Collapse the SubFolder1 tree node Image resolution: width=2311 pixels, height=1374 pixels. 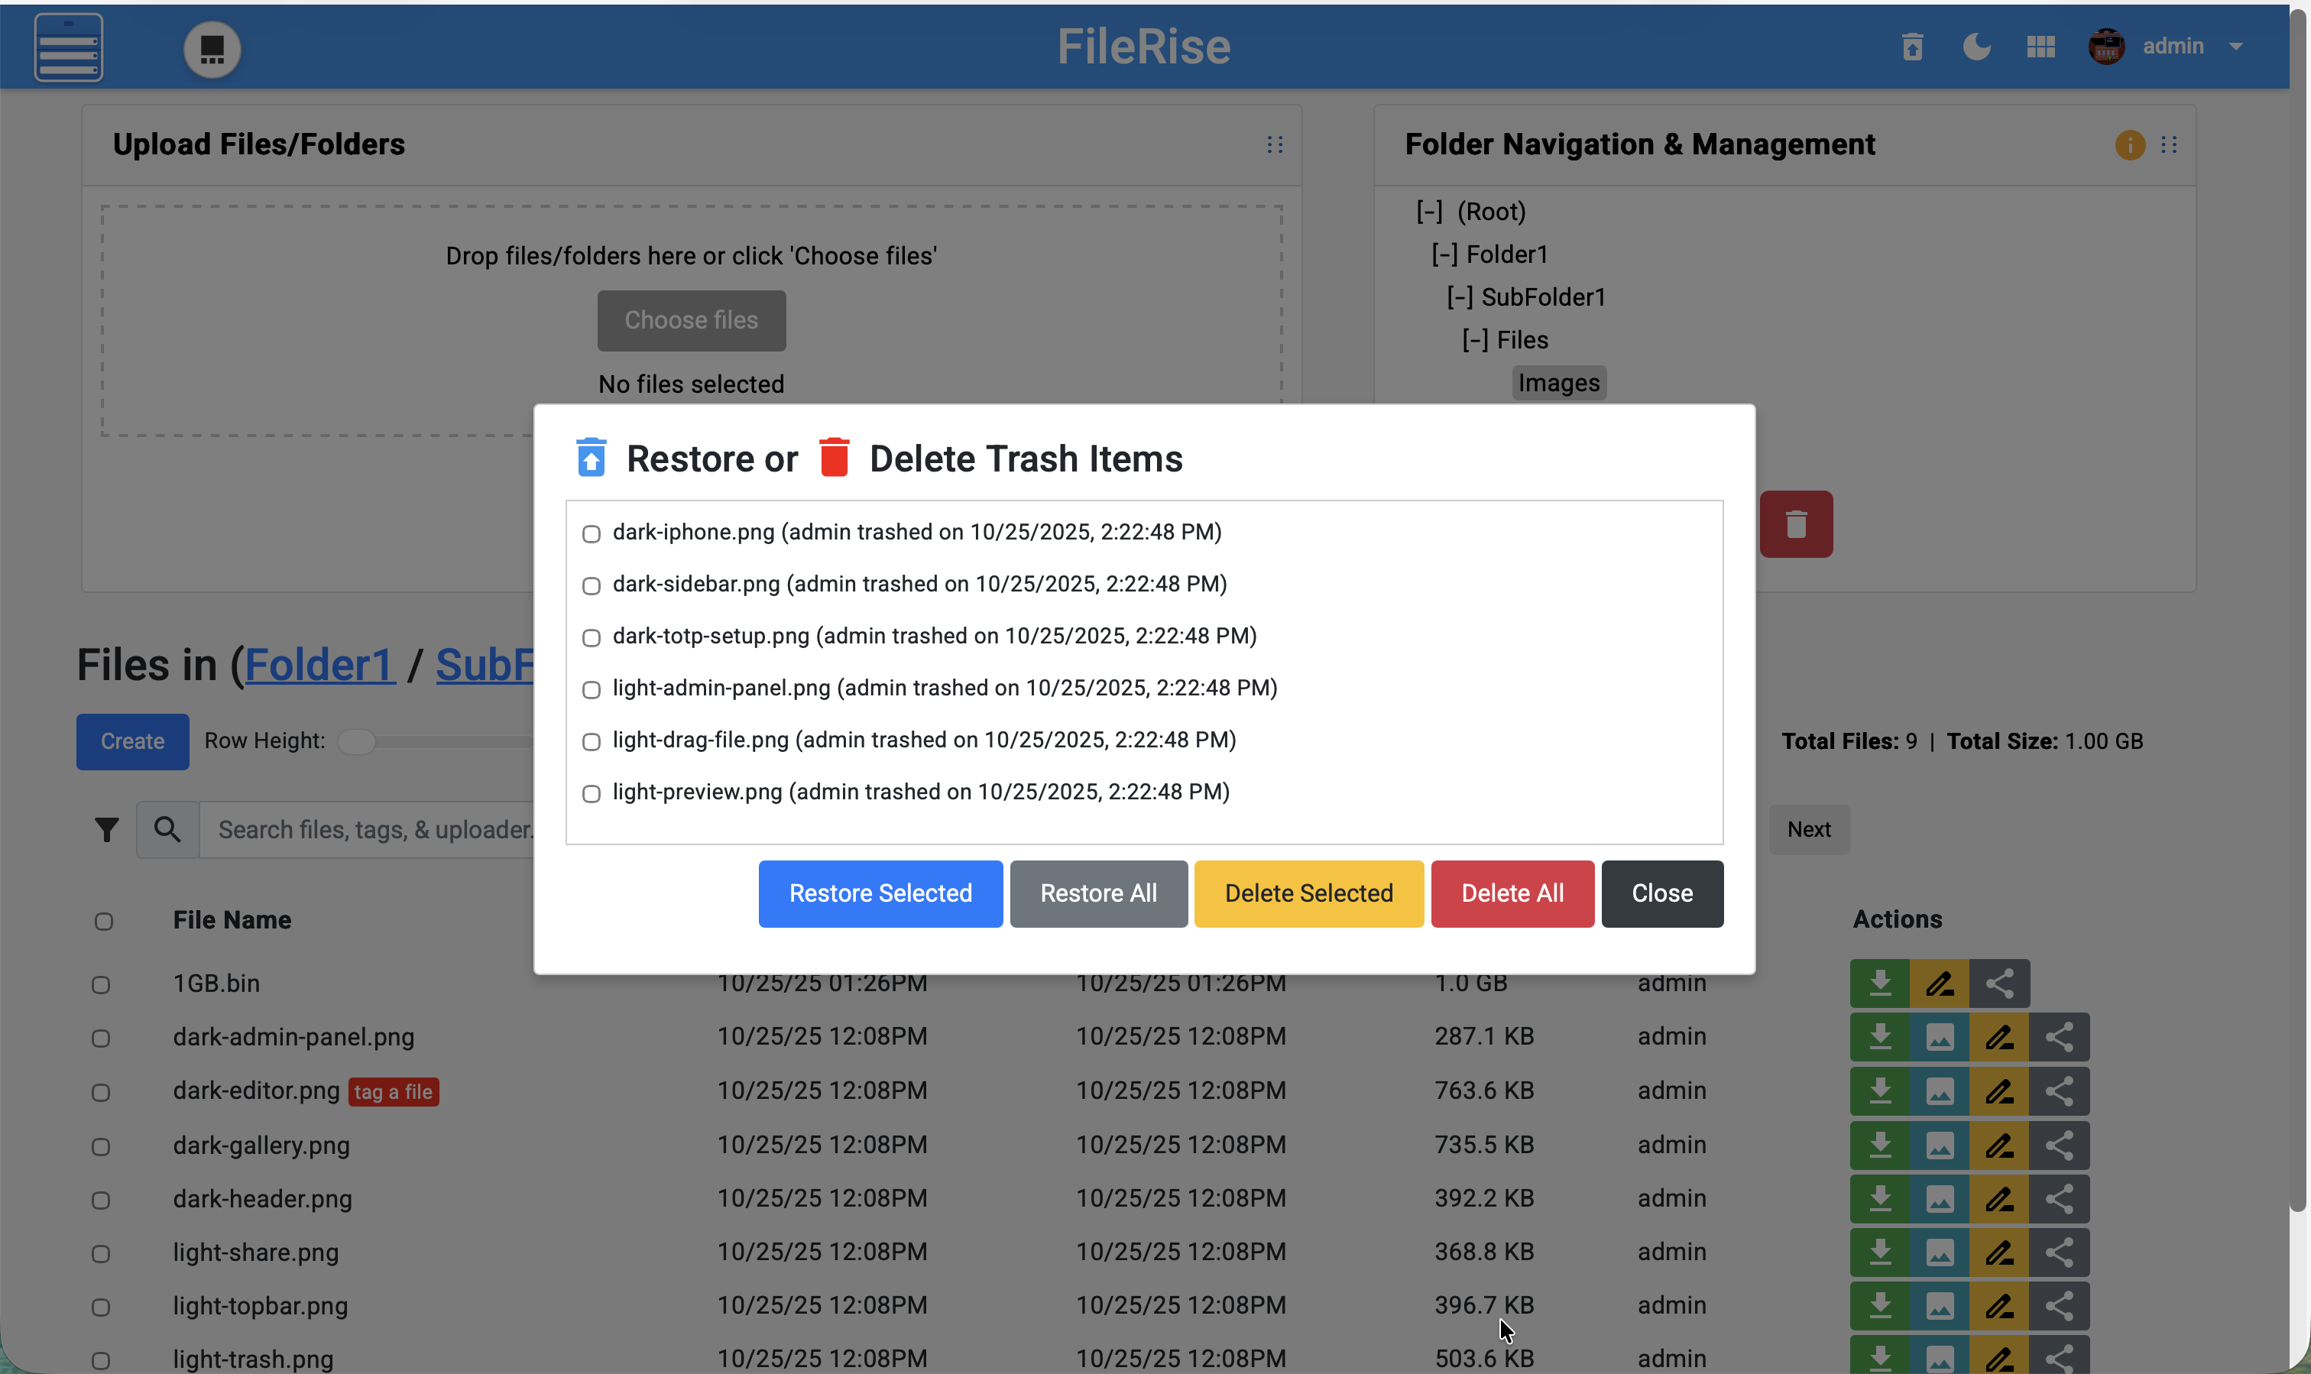pyautogui.click(x=1459, y=297)
